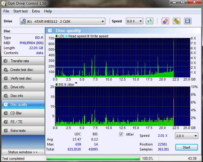Screen dimensions: 203x162
Task: Uncheck the Jitter checkbox
Action: tap(121, 134)
